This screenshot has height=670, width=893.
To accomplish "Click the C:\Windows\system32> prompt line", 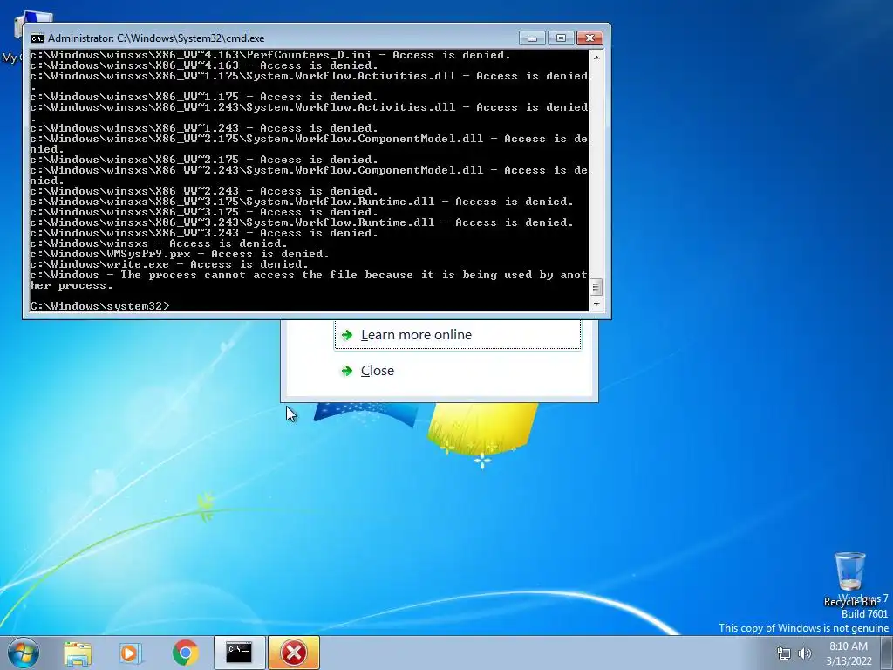I will coord(99,306).
